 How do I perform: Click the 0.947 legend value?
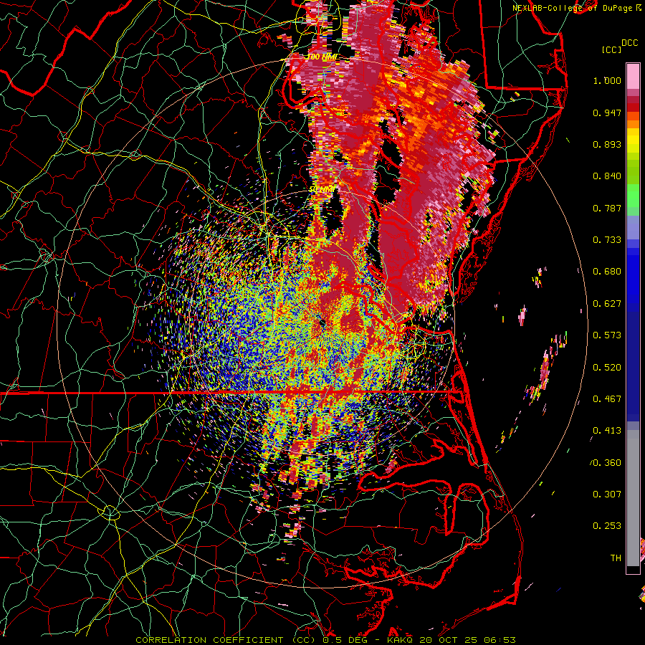[x=607, y=113]
